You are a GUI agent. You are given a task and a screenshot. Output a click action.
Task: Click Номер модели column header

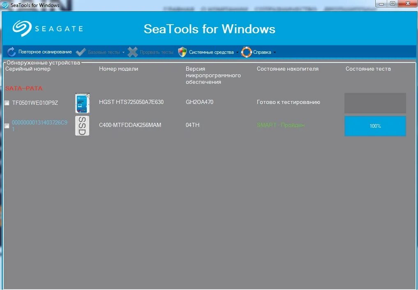point(118,69)
